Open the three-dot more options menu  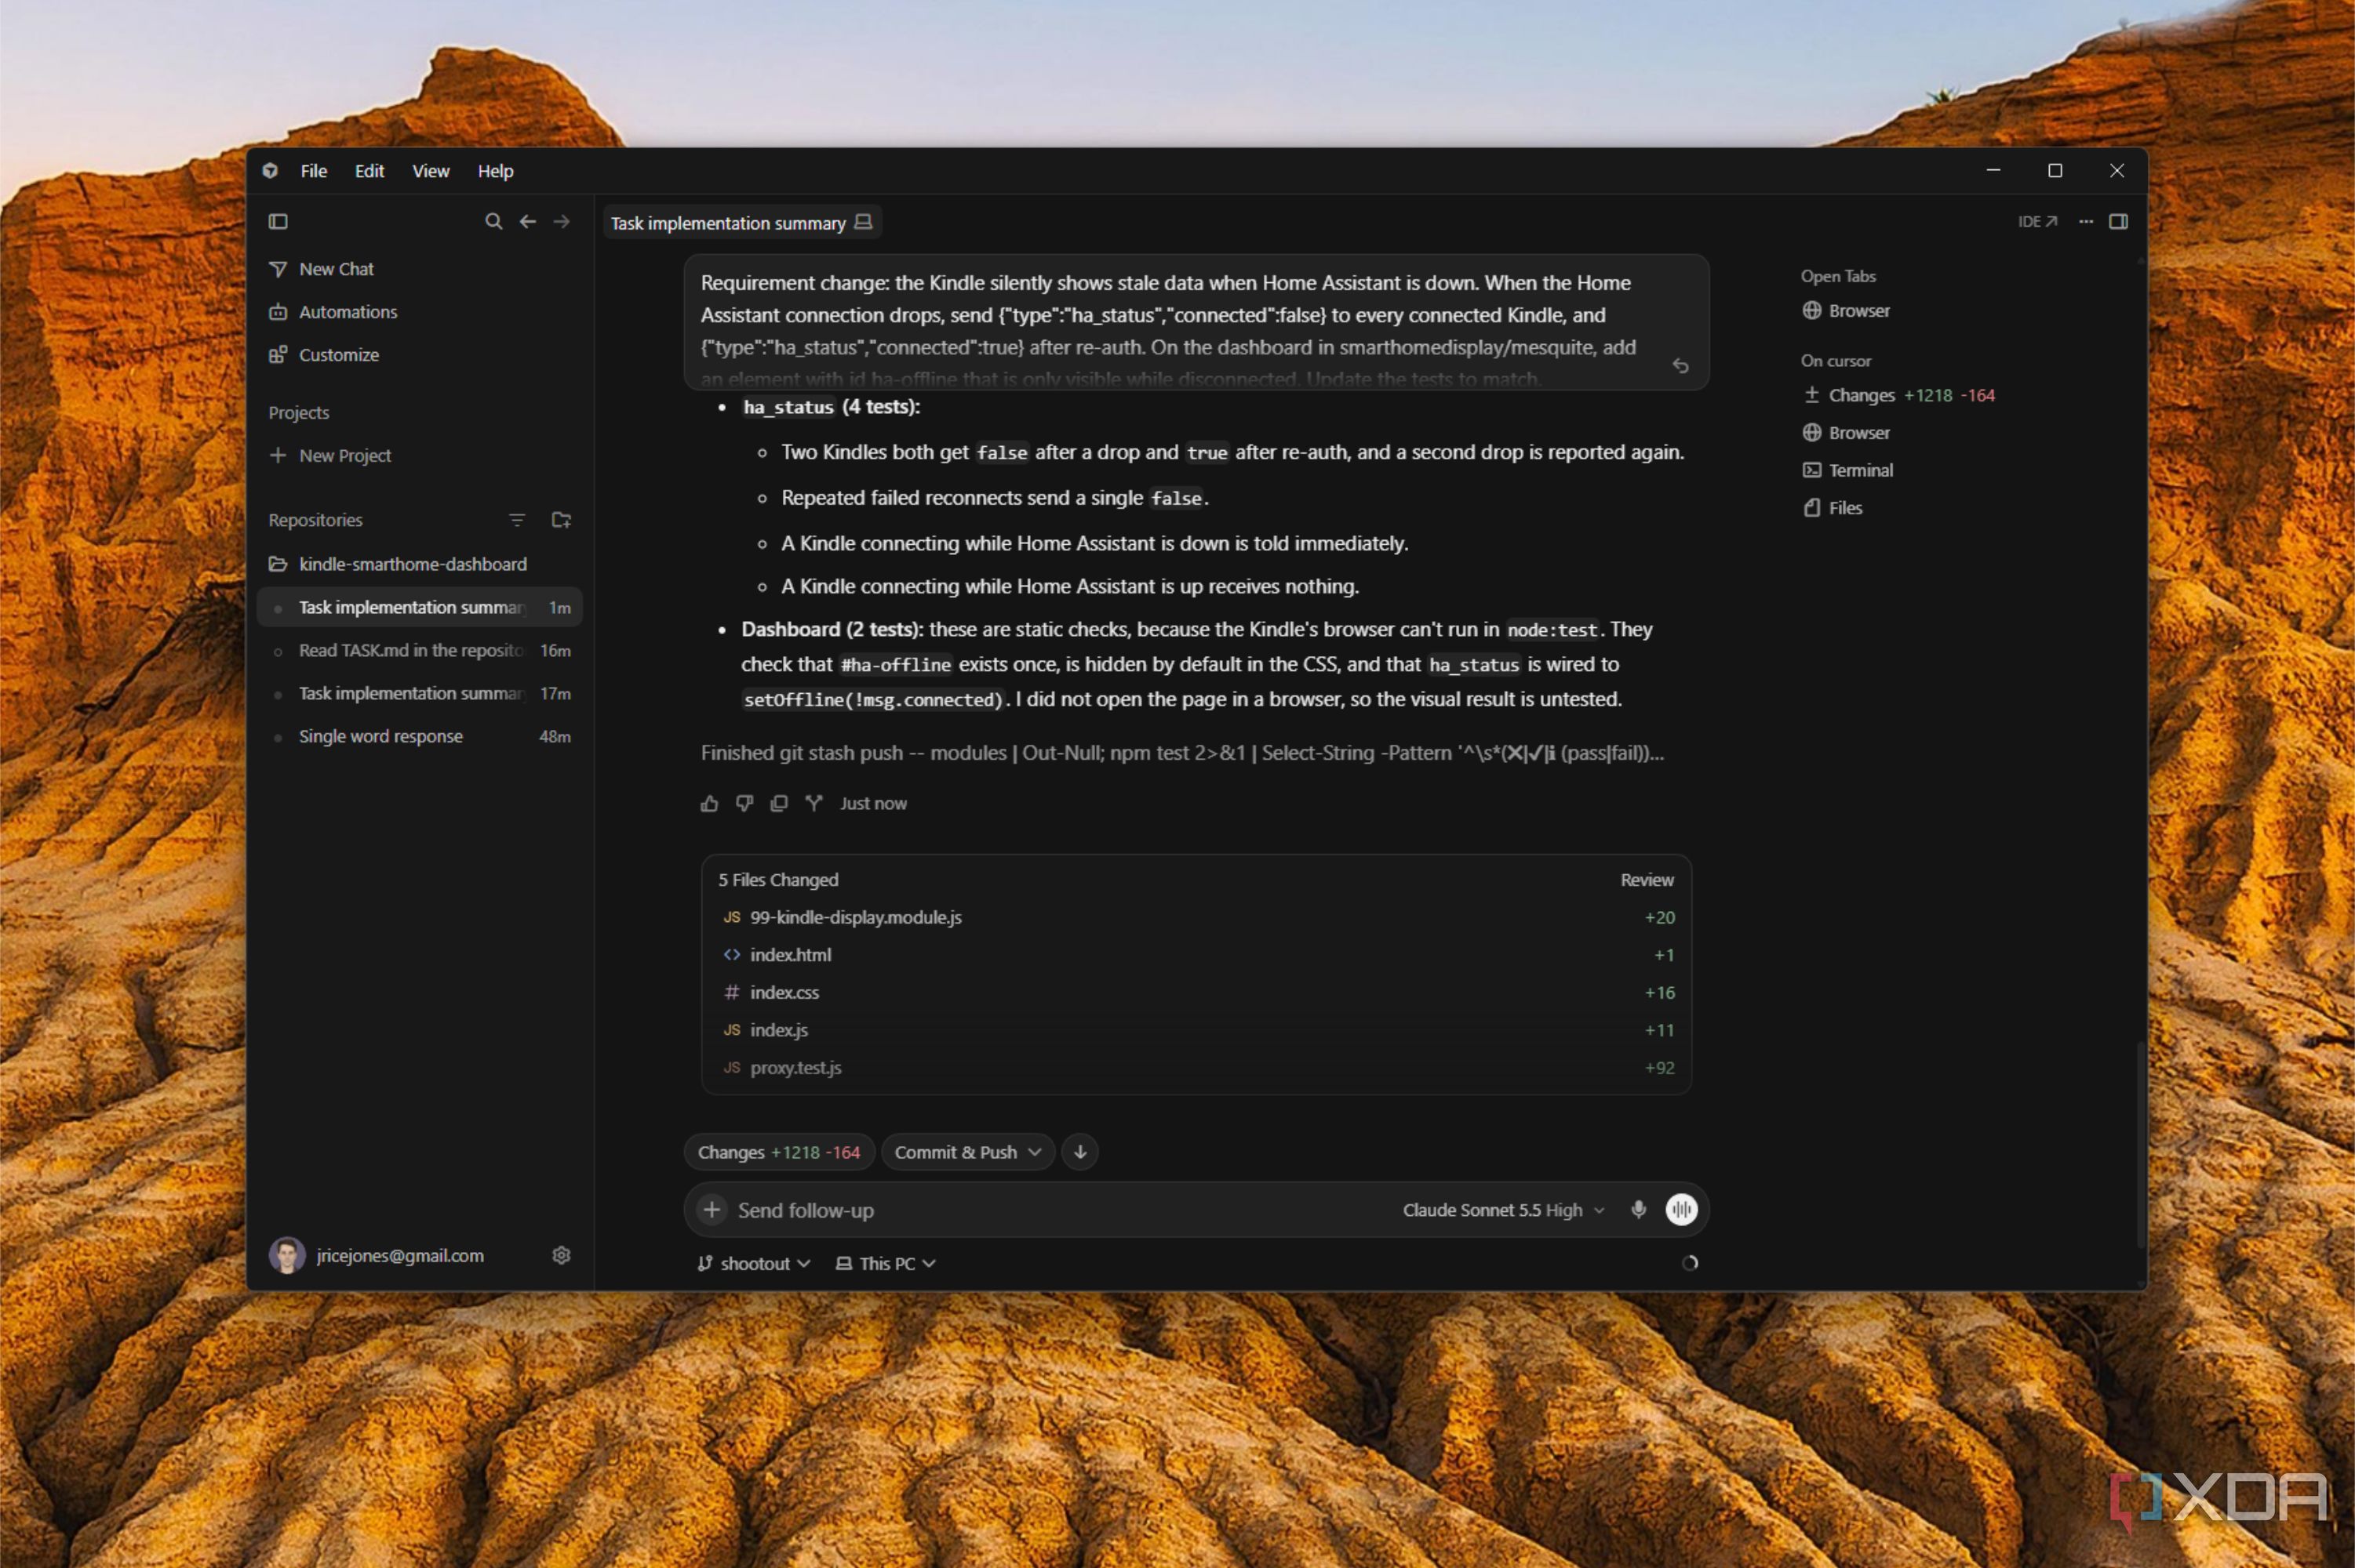click(x=2086, y=221)
